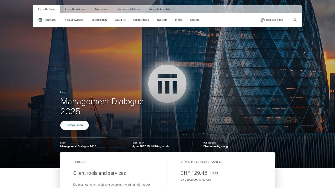335x188 pixels.
Task: Open the Investors menu
Action: [x=162, y=20]
